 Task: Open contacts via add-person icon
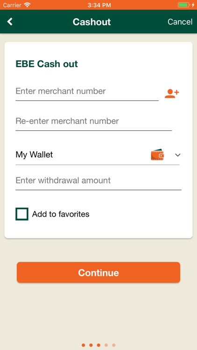click(x=172, y=93)
